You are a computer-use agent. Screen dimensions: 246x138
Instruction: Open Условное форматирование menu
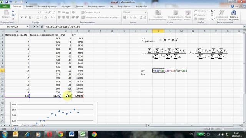coord(158,15)
